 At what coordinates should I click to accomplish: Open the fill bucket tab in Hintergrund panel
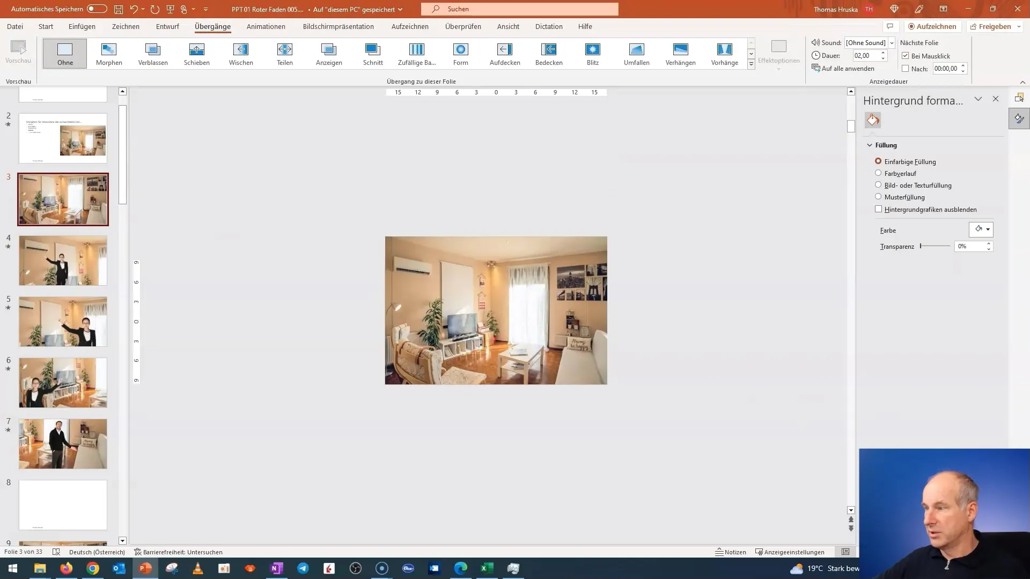[873, 120]
